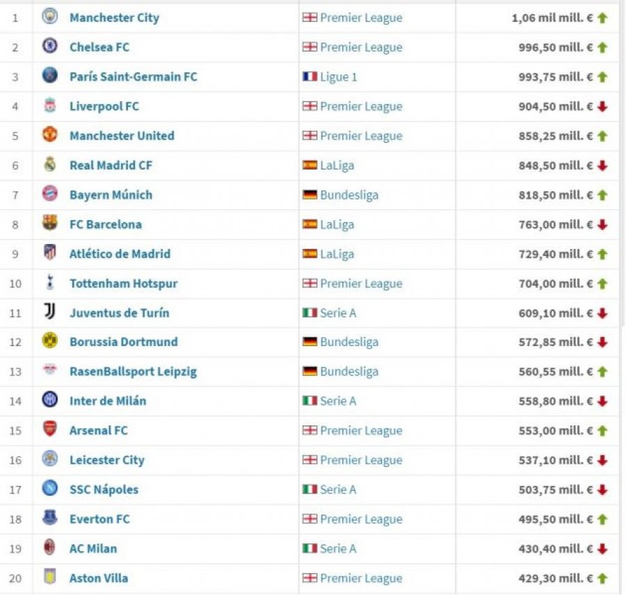This screenshot has width=626, height=595.
Task: Click the FC Barcelona crest icon
Action: (x=50, y=223)
